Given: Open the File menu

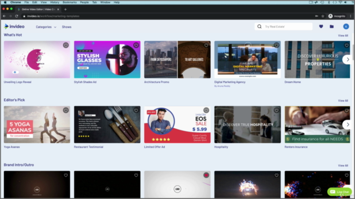Looking at the screenshot, I should click(27, 2).
